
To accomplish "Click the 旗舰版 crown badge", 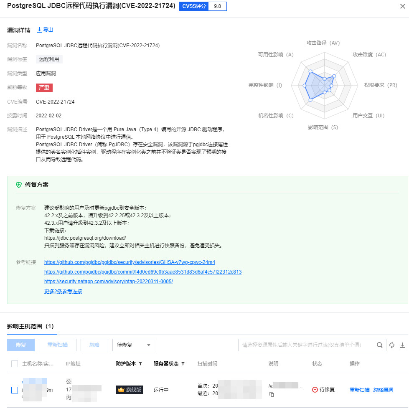I will (x=130, y=390).
